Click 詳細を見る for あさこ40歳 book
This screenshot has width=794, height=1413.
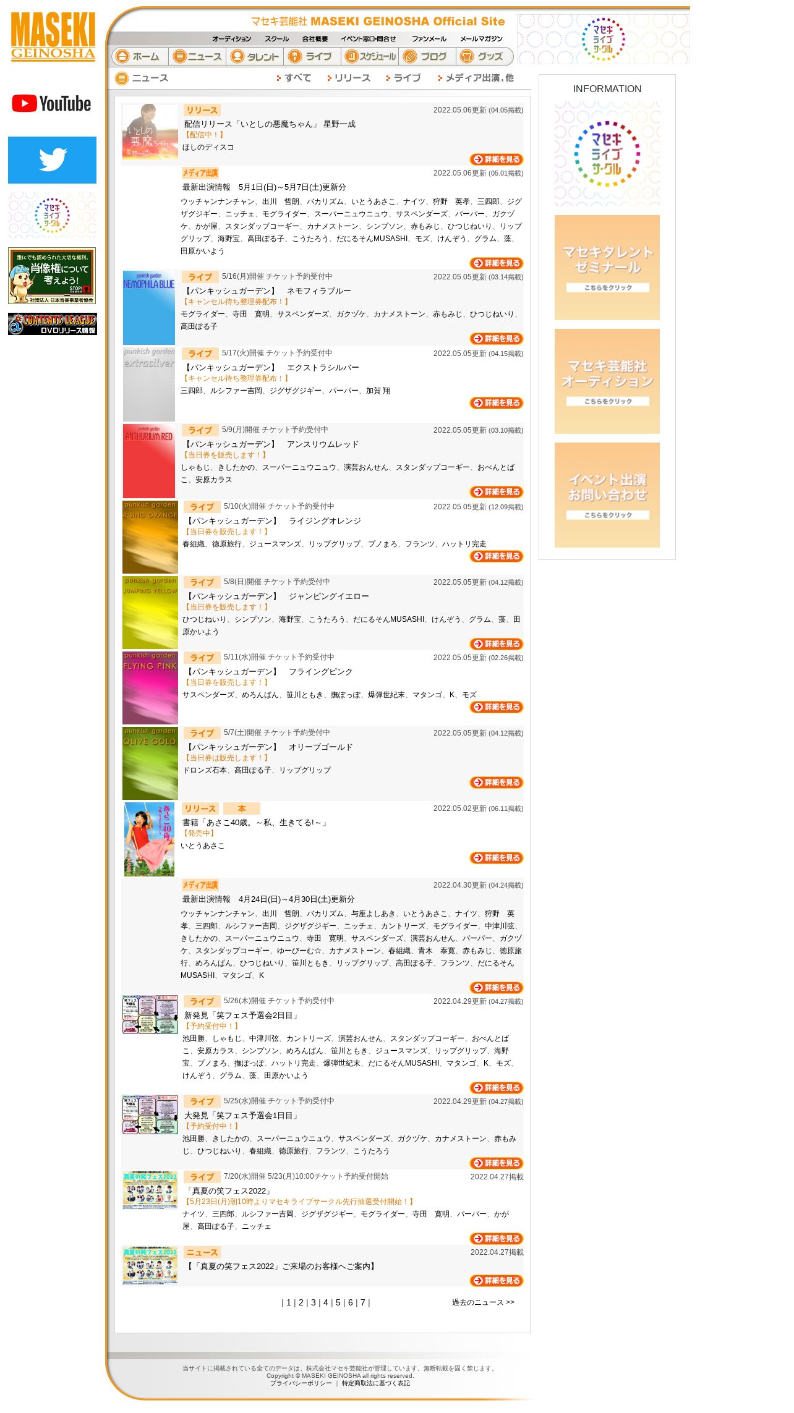point(497,858)
